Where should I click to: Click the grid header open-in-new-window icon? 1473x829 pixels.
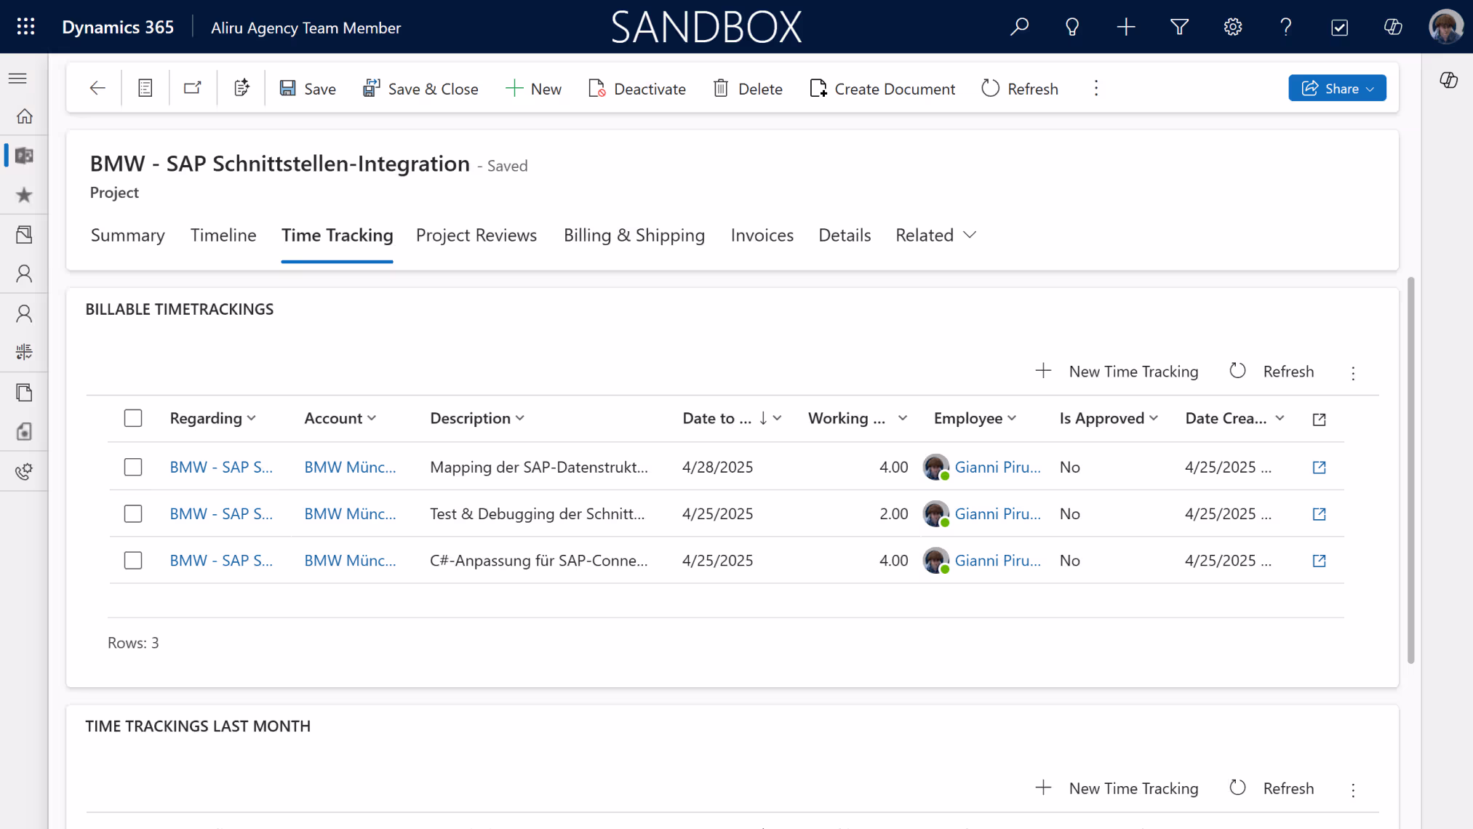click(1319, 419)
